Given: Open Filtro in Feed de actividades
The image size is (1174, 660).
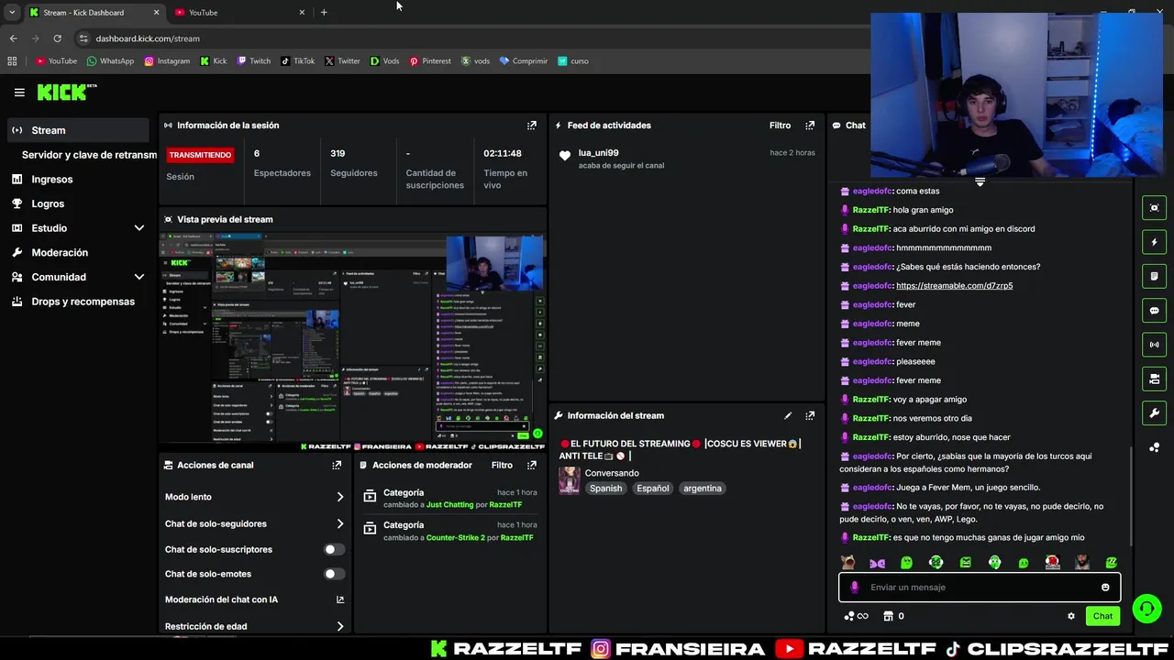Looking at the screenshot, I should 780,126.
